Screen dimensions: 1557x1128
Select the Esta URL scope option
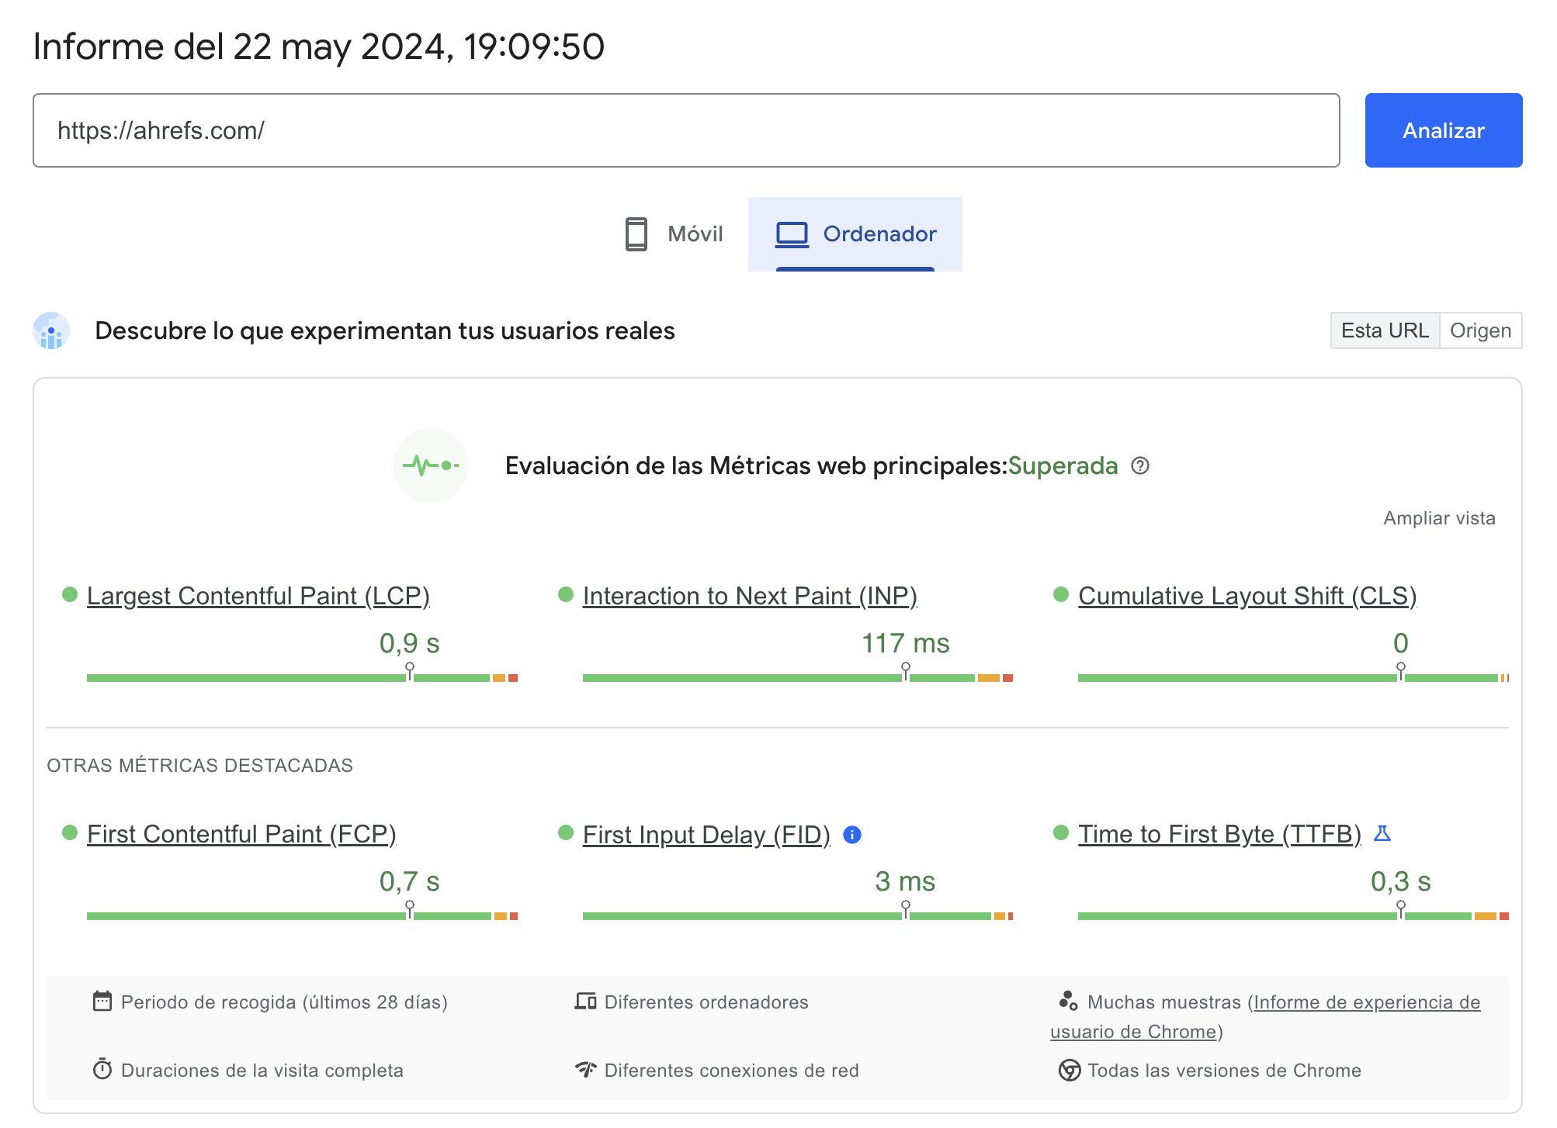[1385, 330]
